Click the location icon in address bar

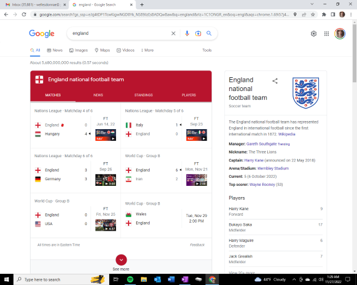click(x=295, y=14)
